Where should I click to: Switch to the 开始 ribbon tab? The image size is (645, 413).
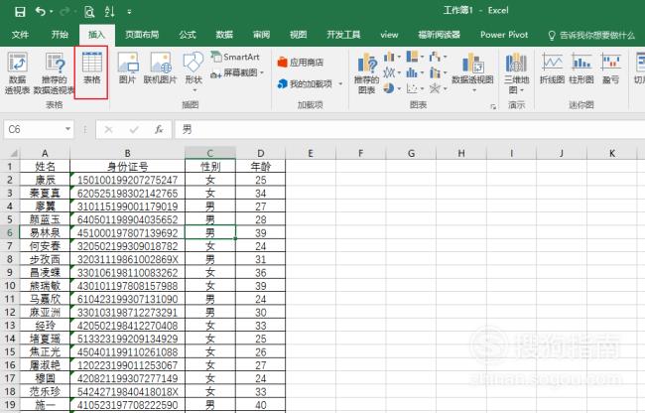pyautogui.click(x=60, y=35)
